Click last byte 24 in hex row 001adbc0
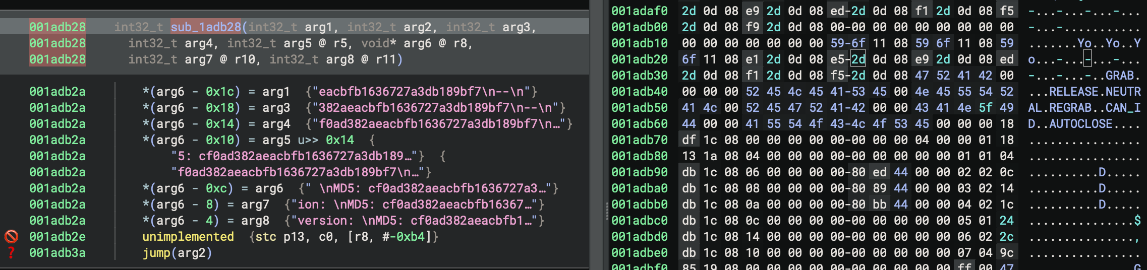The width and height of the screenshot is (1147, 270). point(1007,220)
